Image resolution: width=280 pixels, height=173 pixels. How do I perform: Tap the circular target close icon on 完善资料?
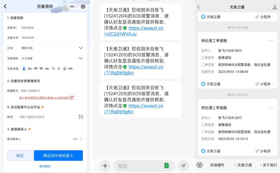coord(83,6)
